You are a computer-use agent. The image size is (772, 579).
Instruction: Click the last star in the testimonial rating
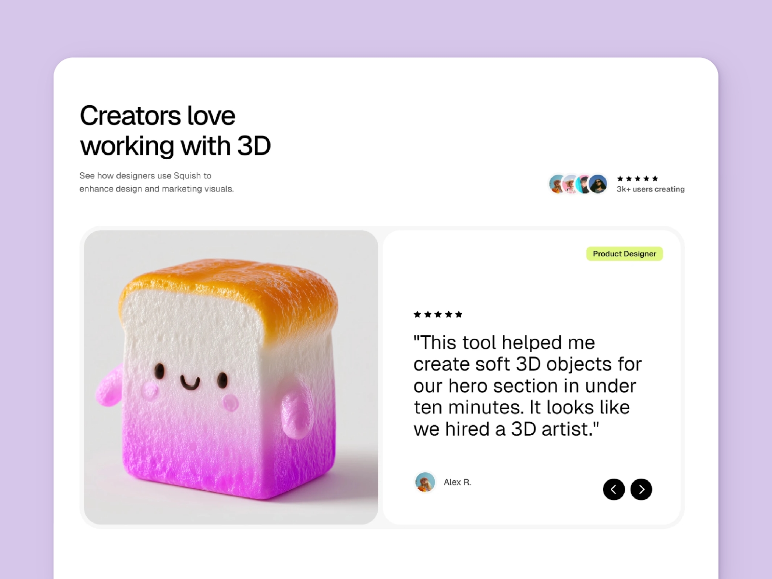point(459,315)
